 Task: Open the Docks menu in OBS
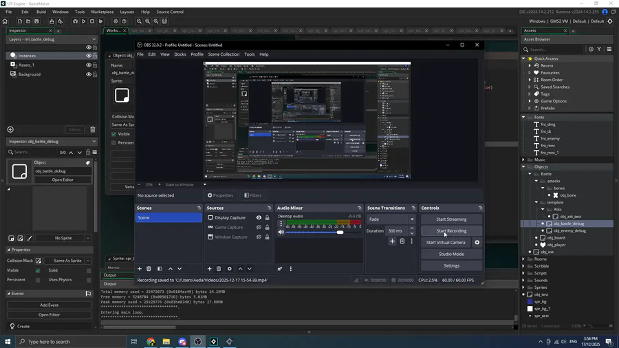180,54
